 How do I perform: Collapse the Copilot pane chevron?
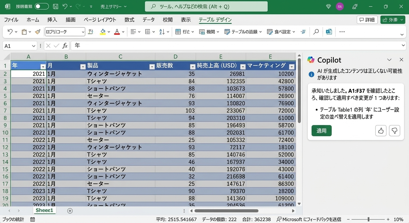pos(390,60)
